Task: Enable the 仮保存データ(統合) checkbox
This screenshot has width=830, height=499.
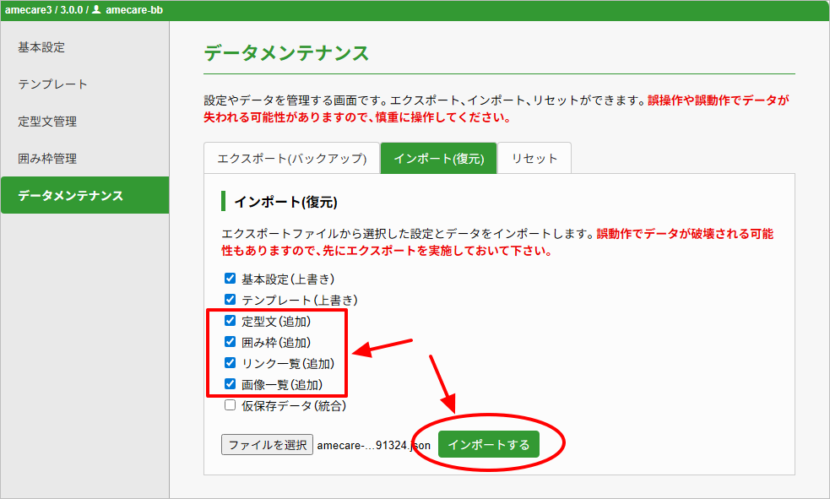Action: pyautogui.click(x=230, y=405)
